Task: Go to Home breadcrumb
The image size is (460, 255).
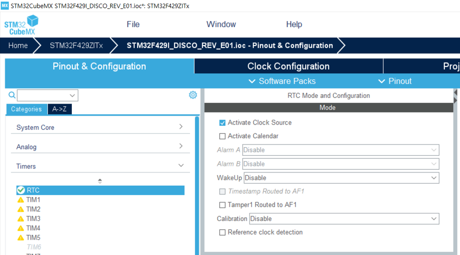Action: click(18, 46)
